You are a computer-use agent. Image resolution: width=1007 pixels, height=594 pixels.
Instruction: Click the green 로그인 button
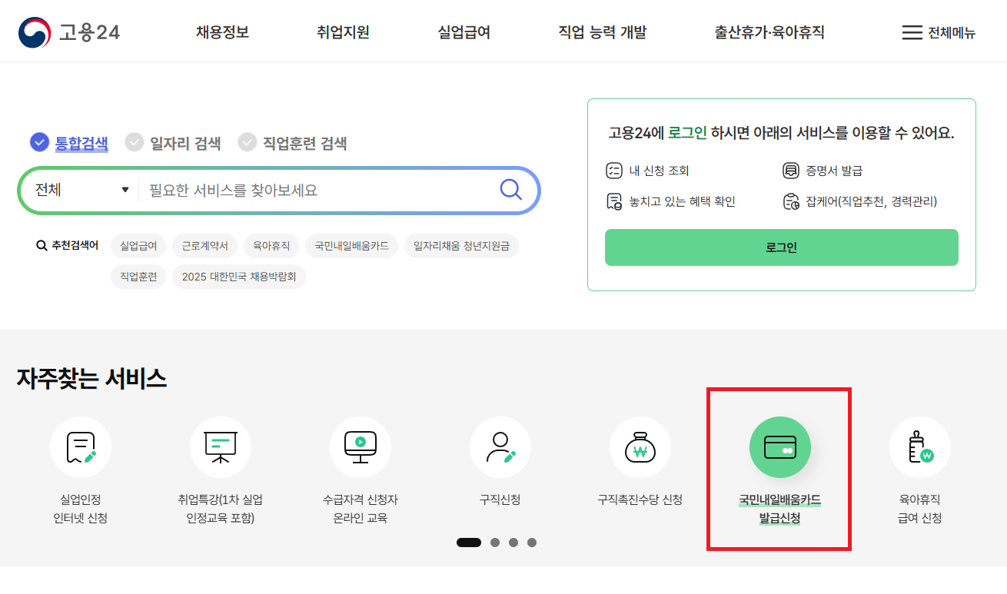tap(781, 247)
